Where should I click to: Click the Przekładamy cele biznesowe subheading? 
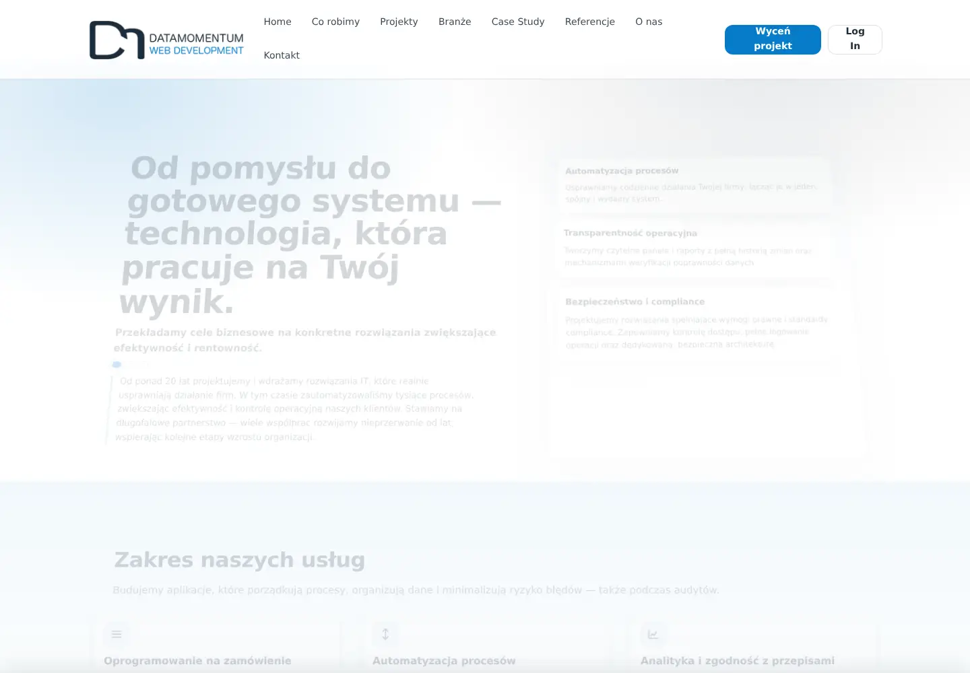305,340
